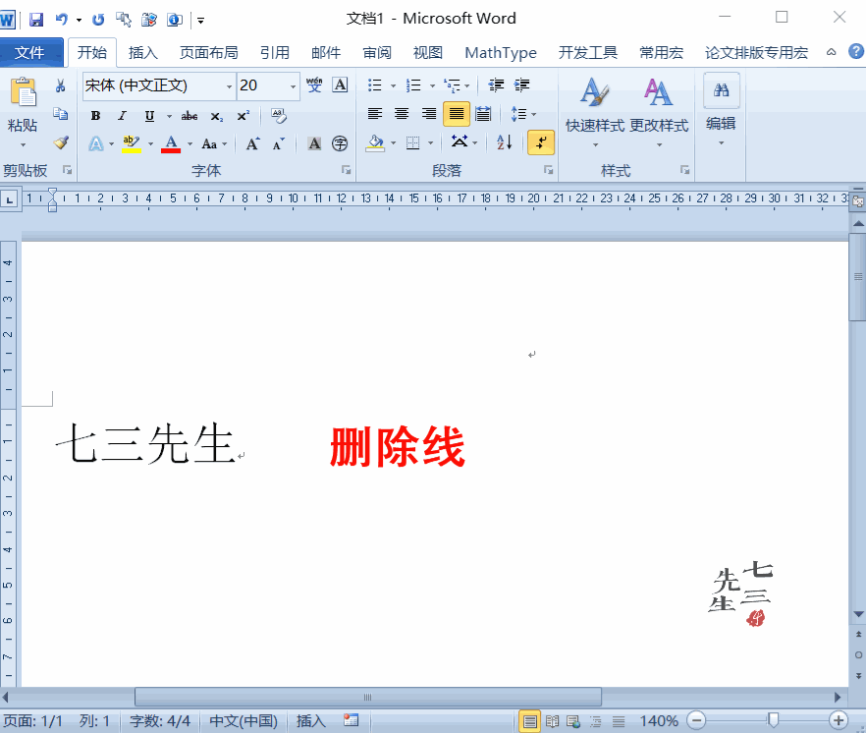Image resolution: width=866 pixels, height=733 pixels.
Task: Click the Enclose Characters circle icon
Action: click(x=340, y=143)
